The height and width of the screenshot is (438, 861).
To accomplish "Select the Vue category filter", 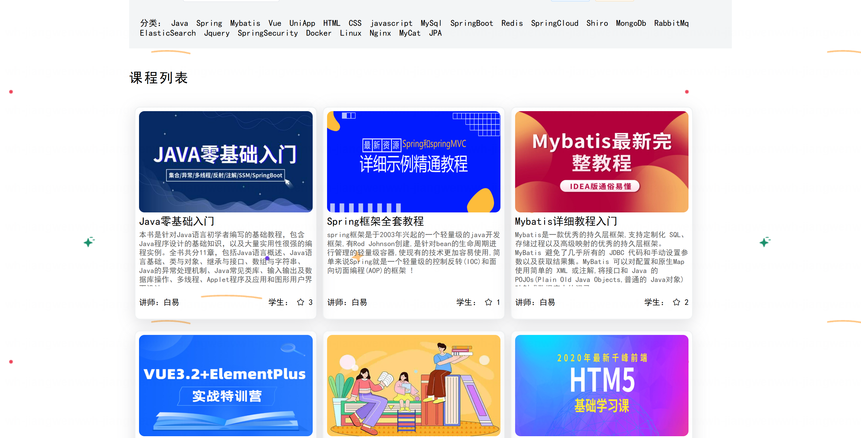I will tap(274, 23).
